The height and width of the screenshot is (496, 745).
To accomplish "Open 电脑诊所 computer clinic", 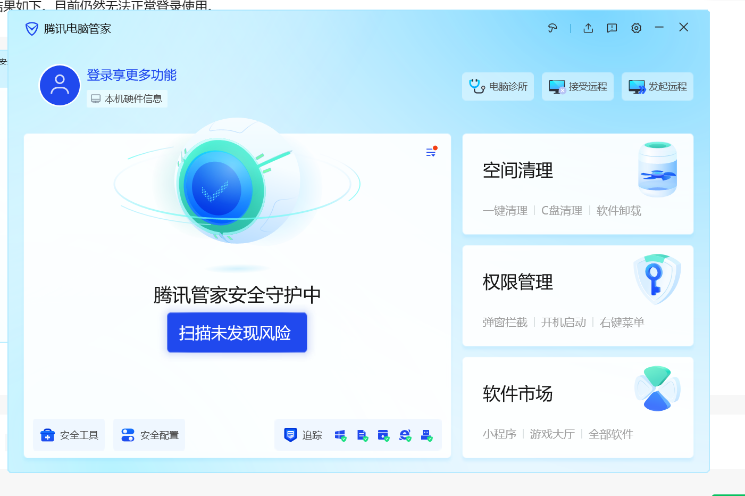I will point(498,86).
